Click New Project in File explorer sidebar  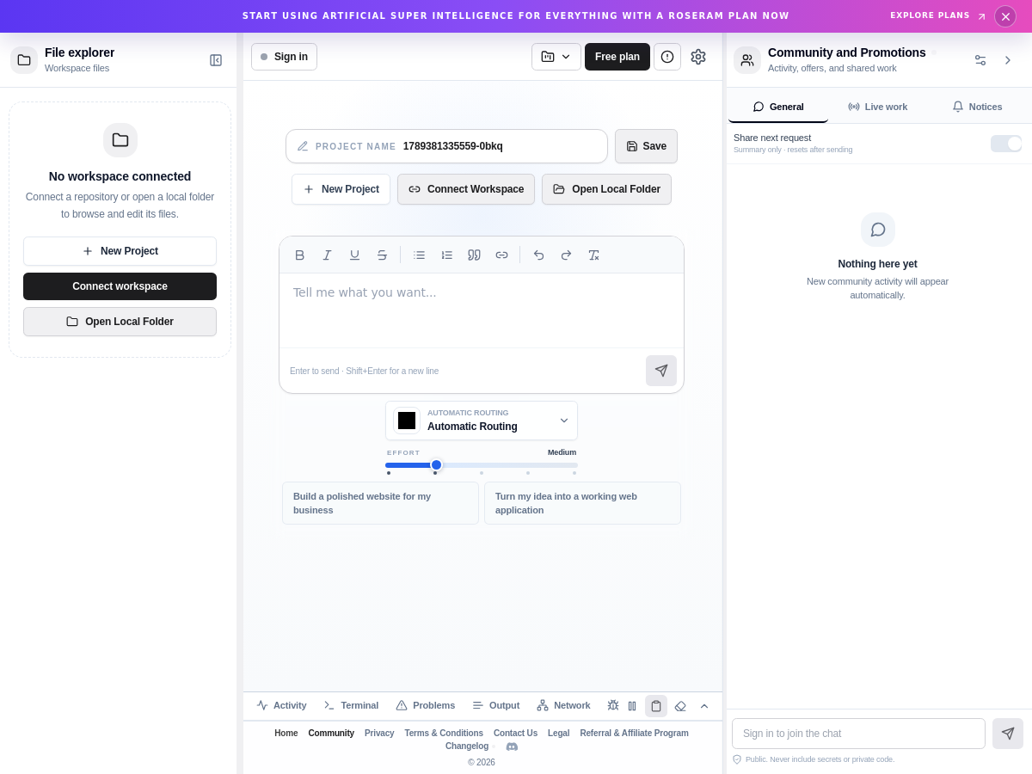(120, 251)
